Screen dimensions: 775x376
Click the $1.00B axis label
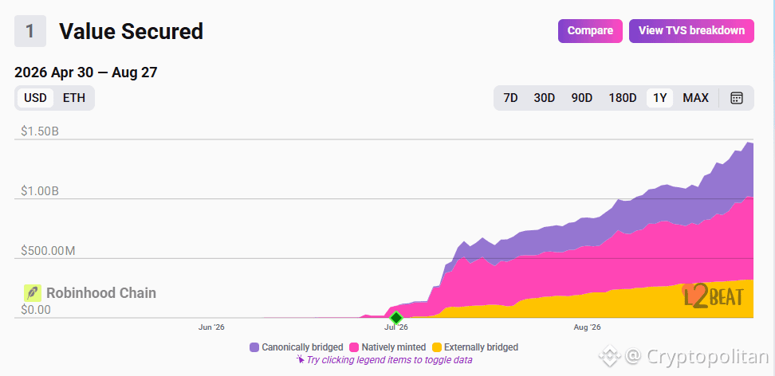[x=40, y=191]
